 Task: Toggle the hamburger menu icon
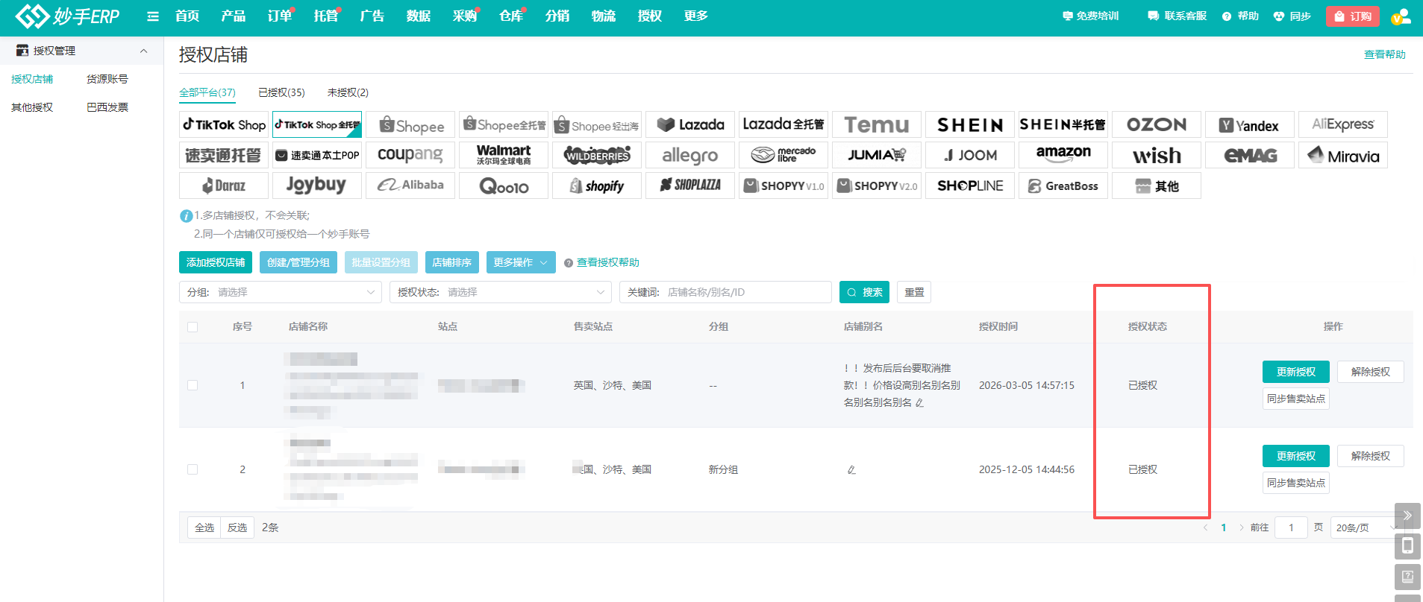click(153, 16)
